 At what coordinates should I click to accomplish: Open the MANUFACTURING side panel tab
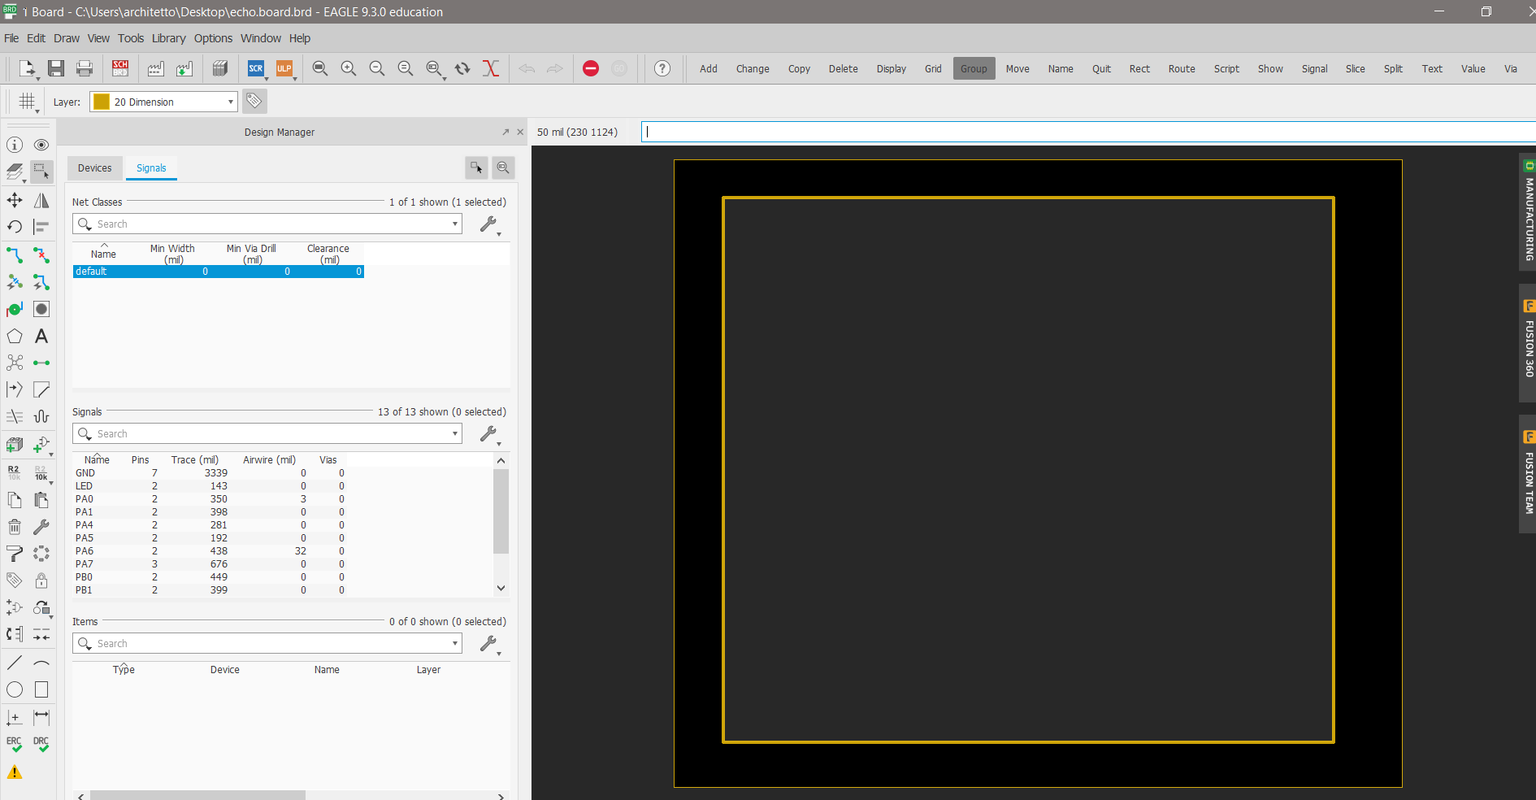tap(1528, 211)
